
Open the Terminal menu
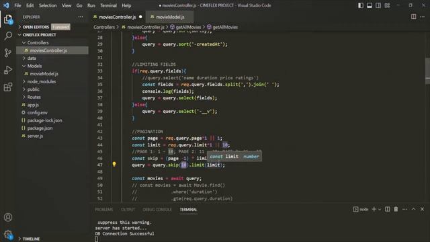coord(108,5)
